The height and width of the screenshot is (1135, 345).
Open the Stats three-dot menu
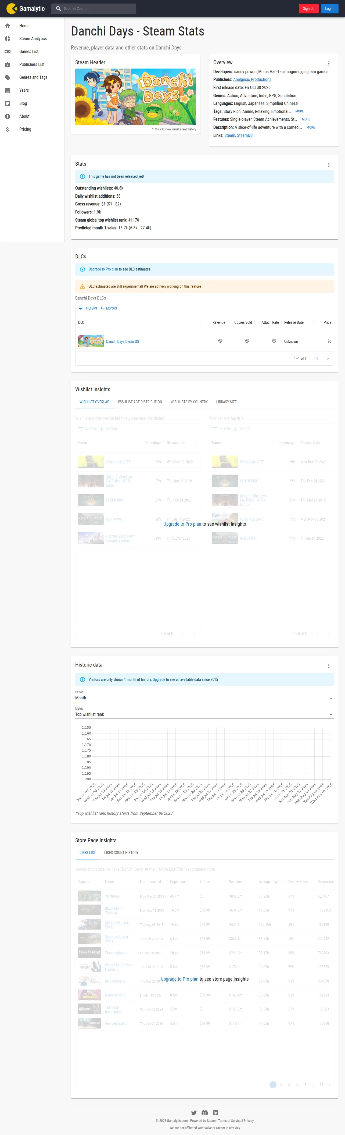[x=329, y=165]
